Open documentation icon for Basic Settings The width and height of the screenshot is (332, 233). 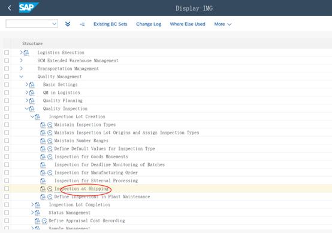(x=32, y=85)
